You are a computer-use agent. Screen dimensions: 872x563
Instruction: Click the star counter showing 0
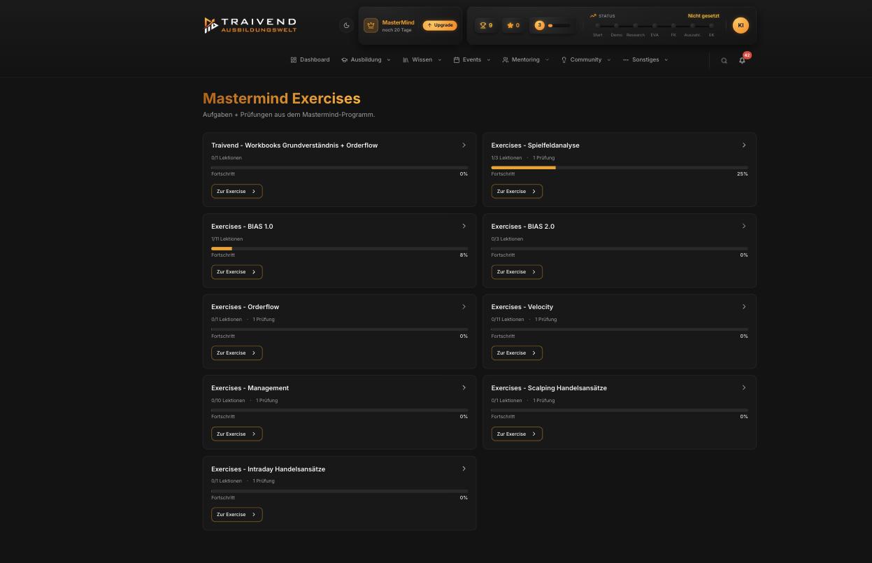(513, 25)
